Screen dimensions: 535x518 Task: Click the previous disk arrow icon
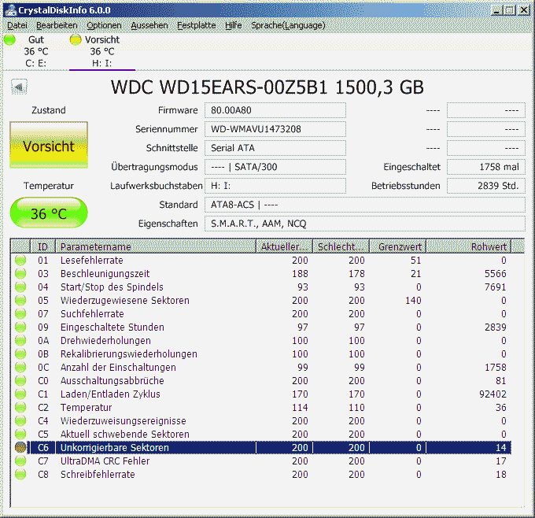click(19, 87)
